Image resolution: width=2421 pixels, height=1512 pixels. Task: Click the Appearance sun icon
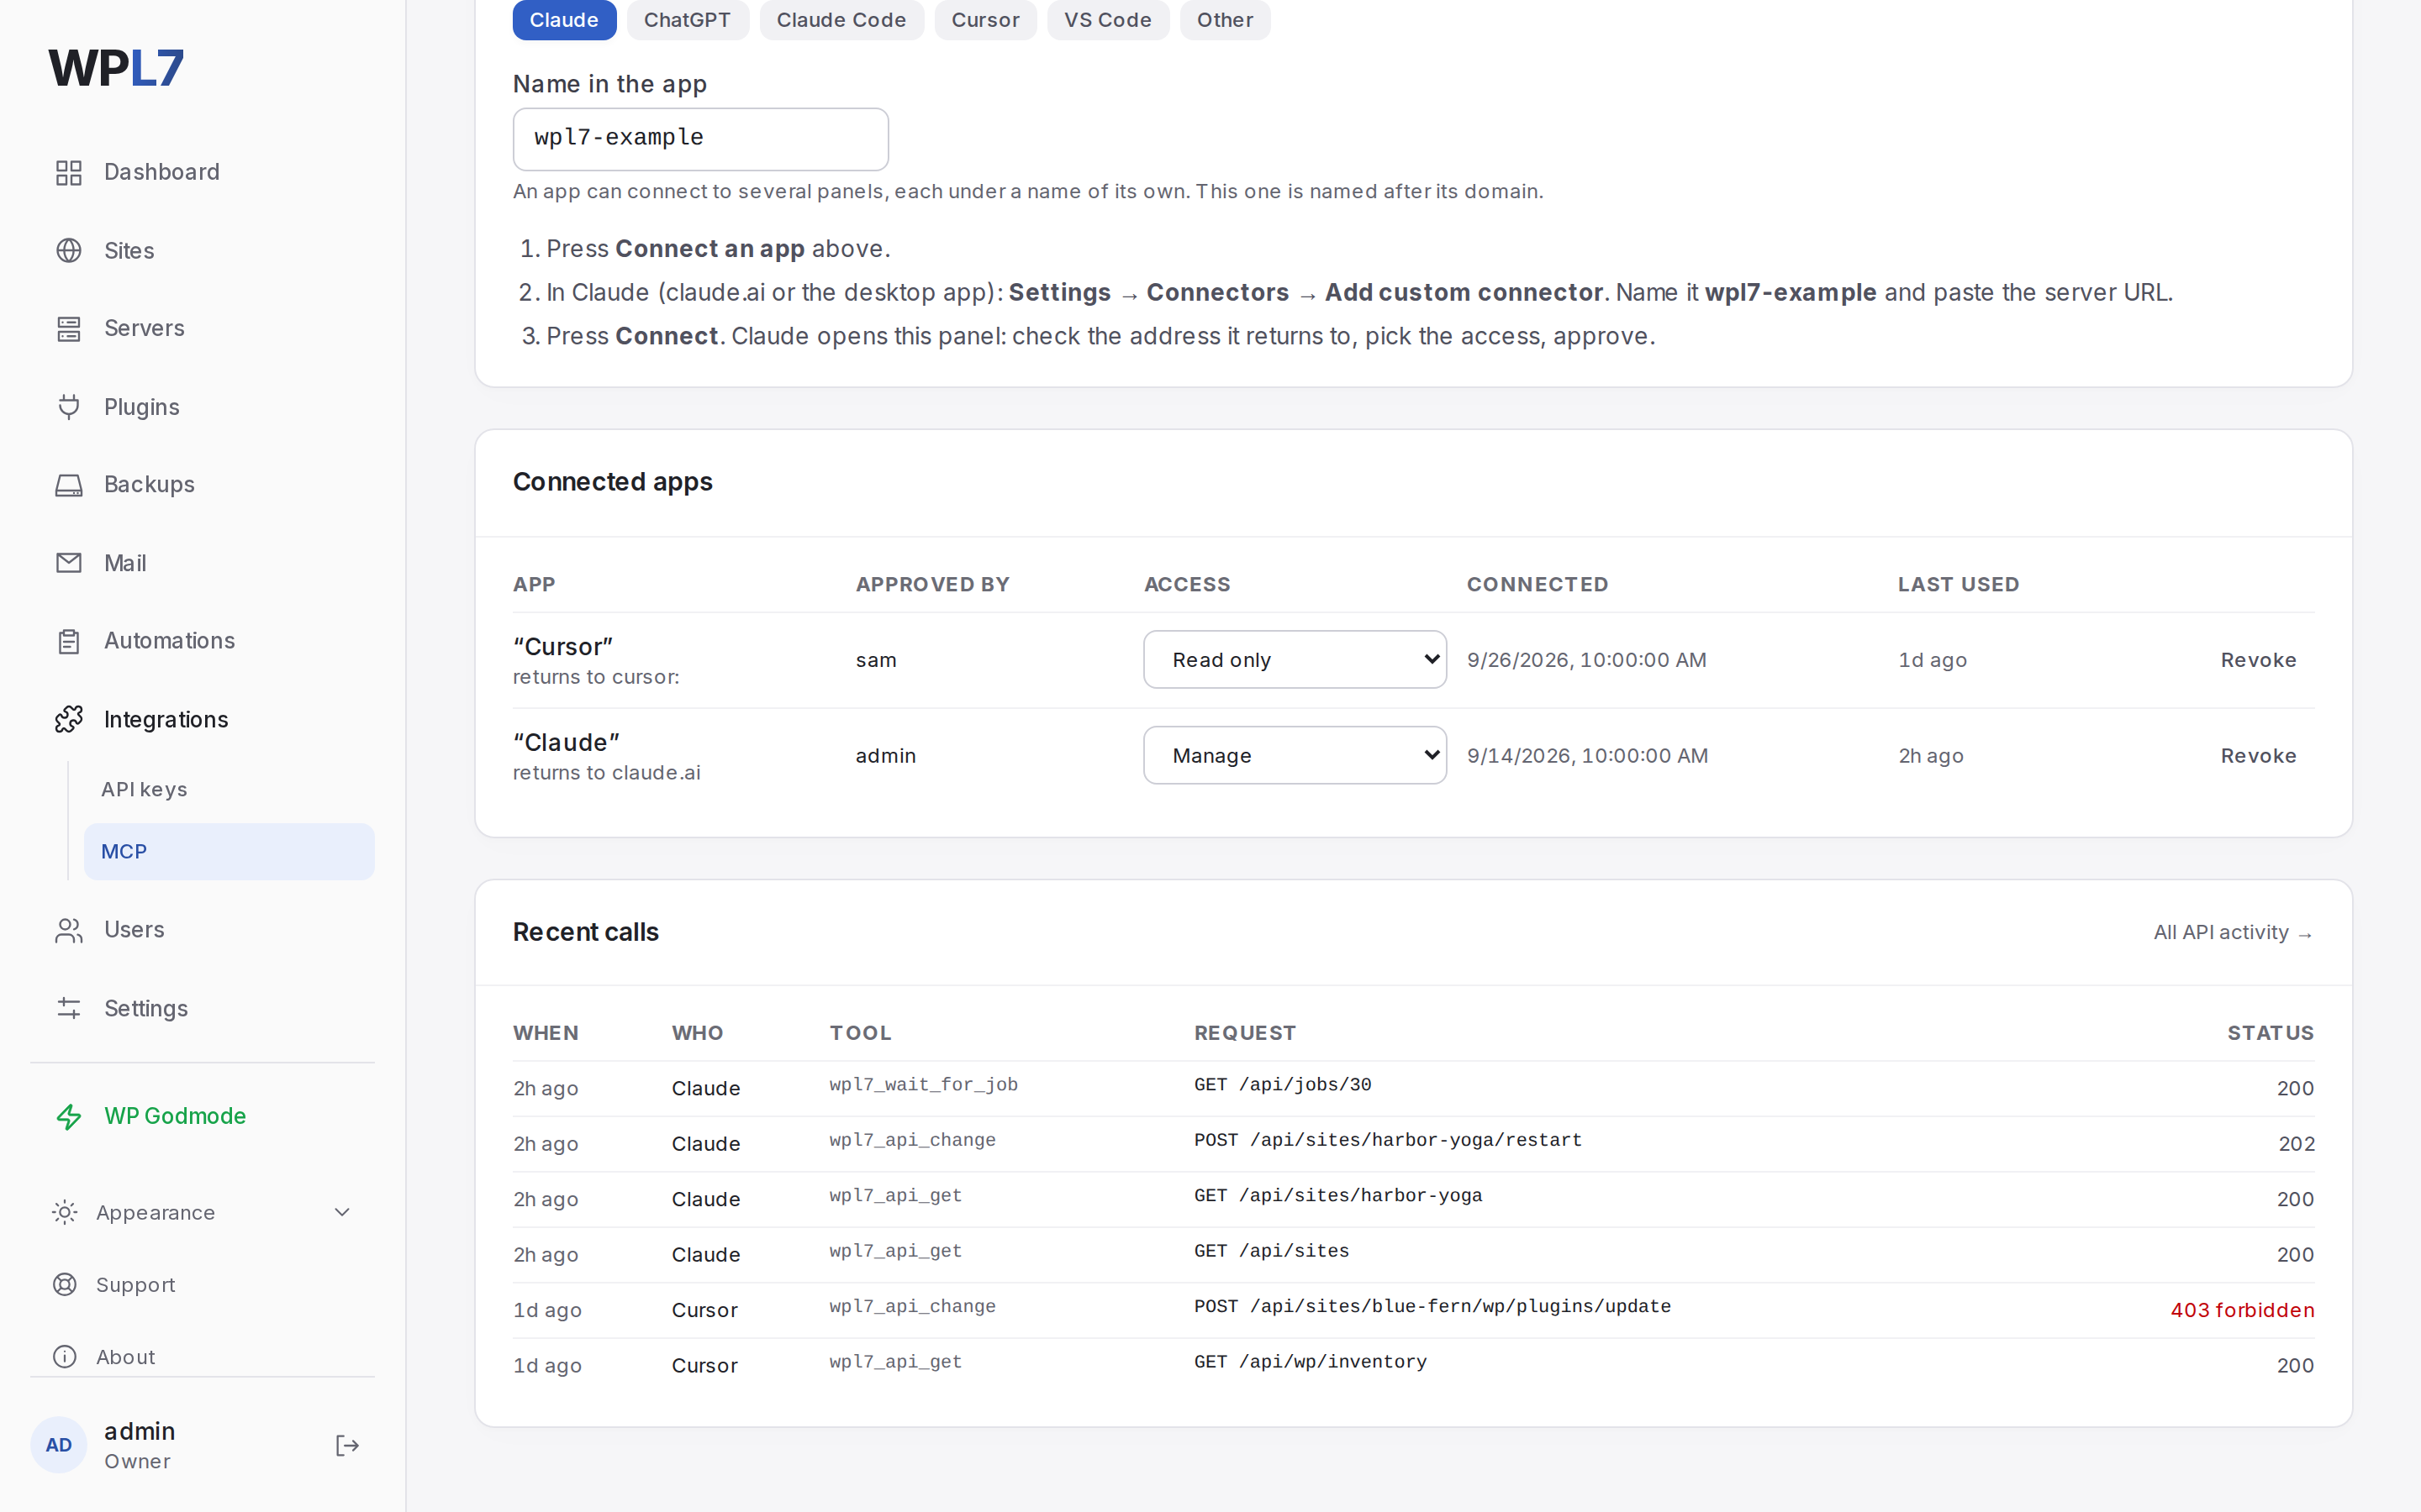[64, 1212]
